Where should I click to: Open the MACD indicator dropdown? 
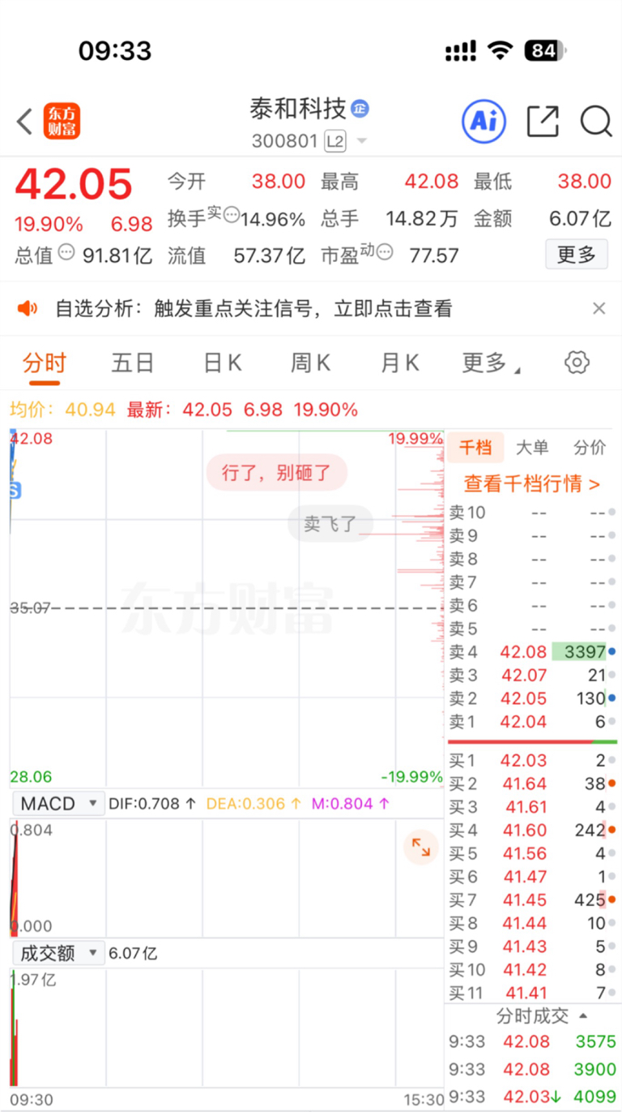click(x=58, y=804)
